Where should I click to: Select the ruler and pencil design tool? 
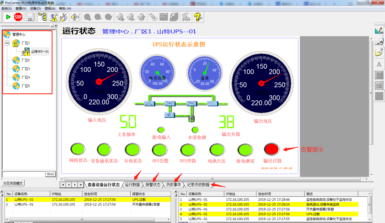(379, 30)
